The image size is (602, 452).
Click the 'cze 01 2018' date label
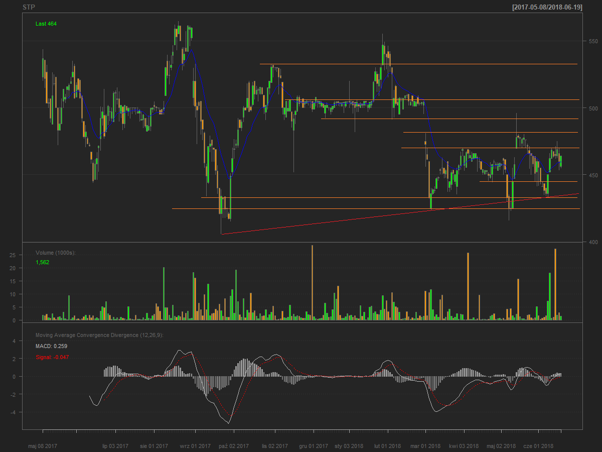538,446
